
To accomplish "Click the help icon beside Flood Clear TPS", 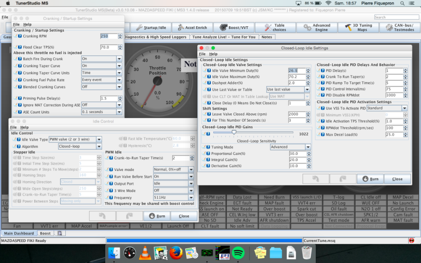I will [x=20, y=47].
